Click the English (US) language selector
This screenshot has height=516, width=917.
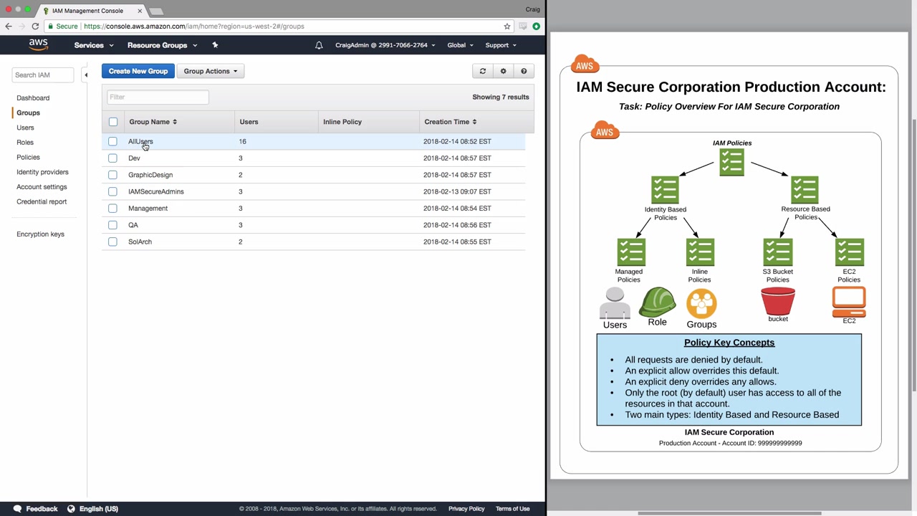(99, 509)
